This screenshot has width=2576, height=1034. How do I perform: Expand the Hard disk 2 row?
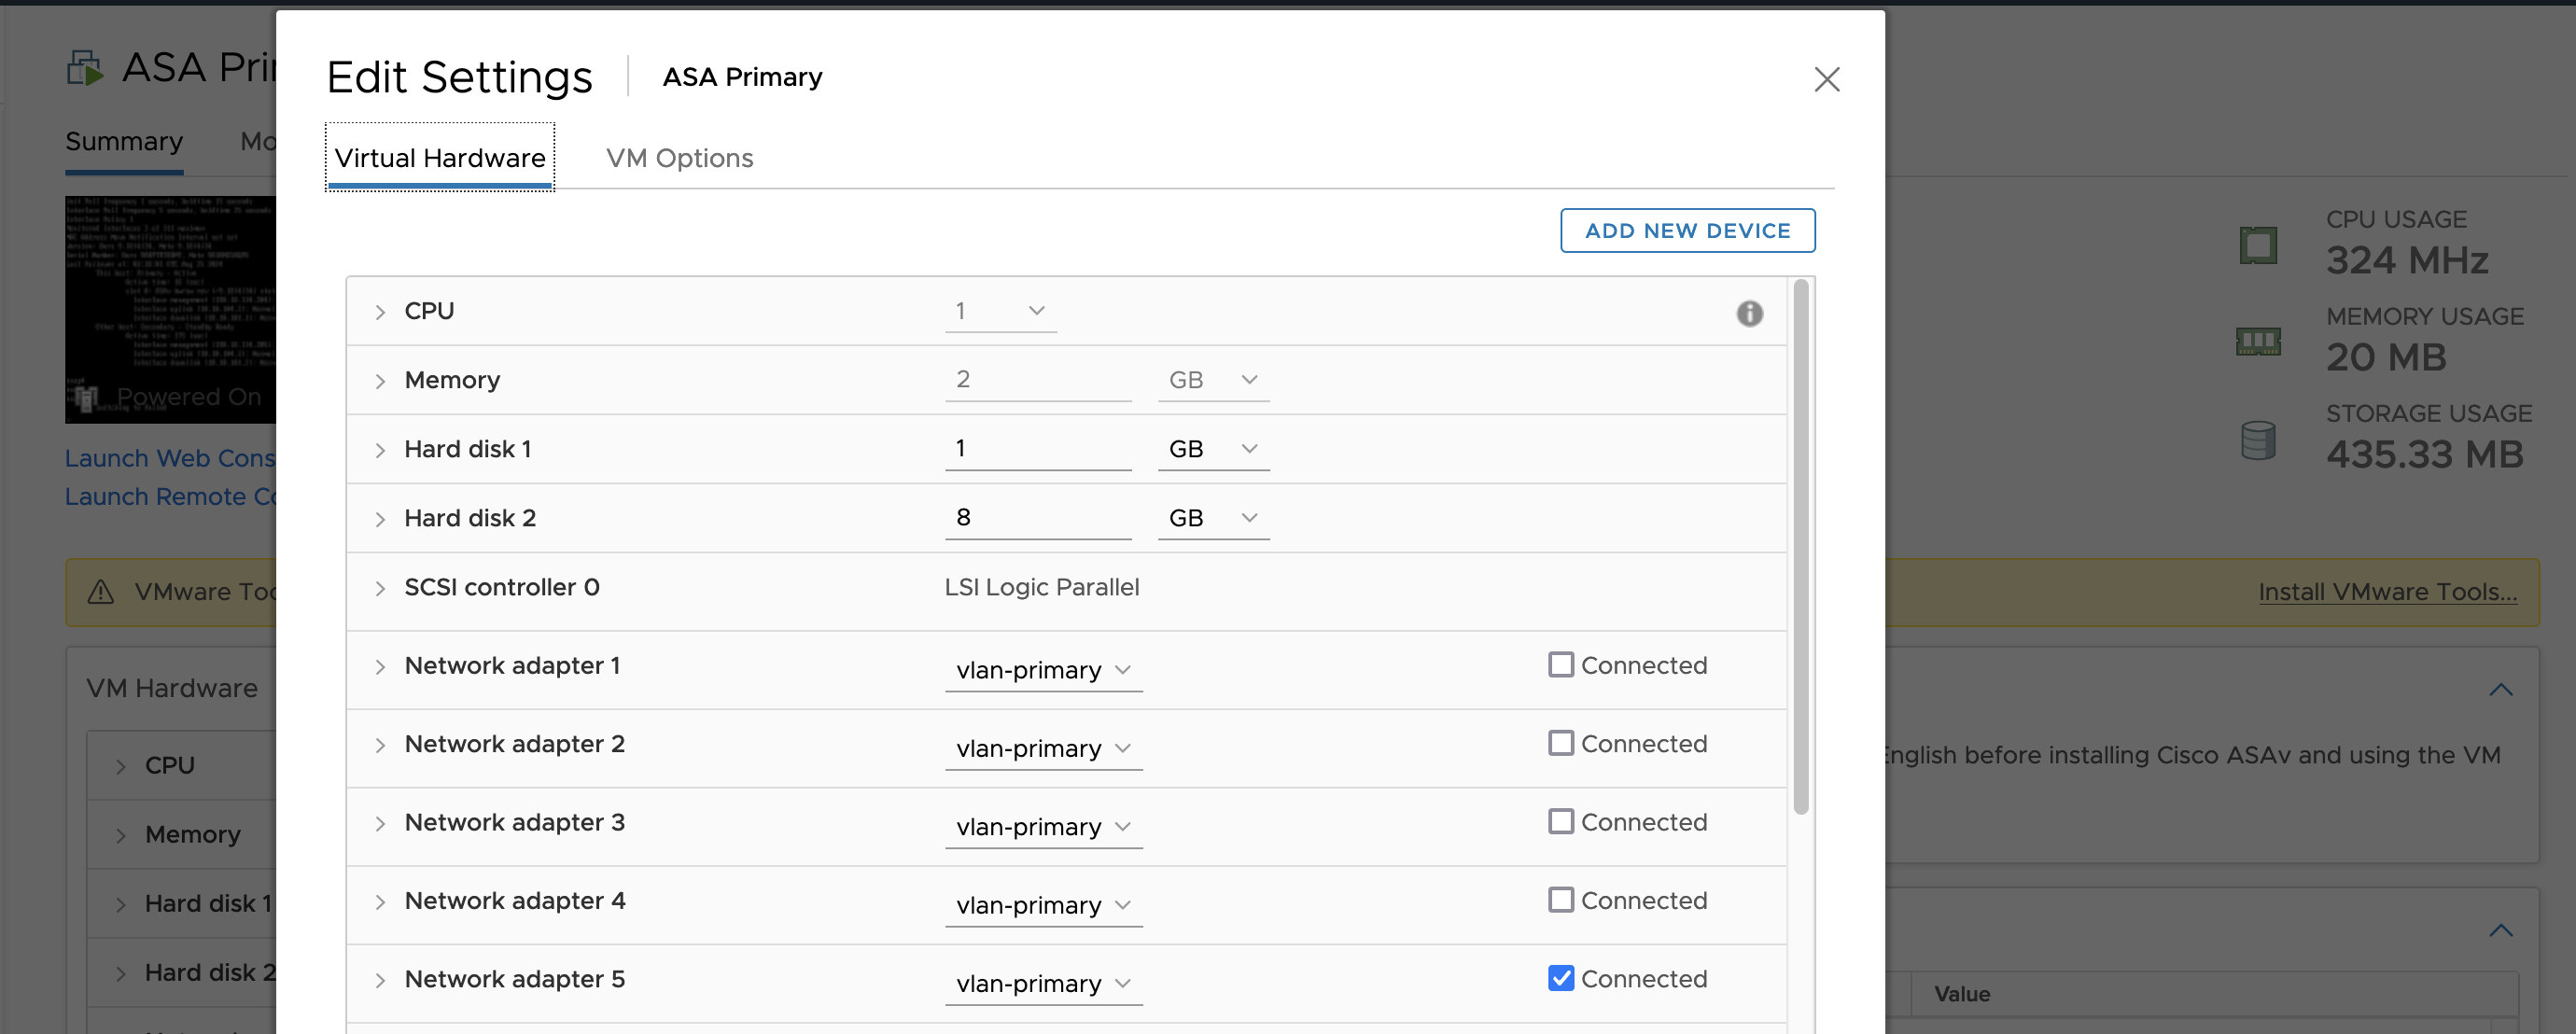(x=380, y=519)
